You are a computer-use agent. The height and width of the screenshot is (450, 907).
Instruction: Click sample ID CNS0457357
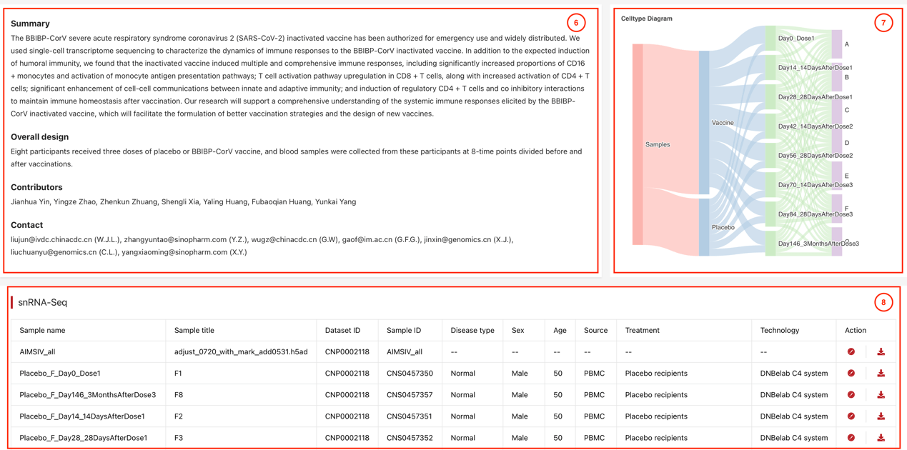click(410, 395)
